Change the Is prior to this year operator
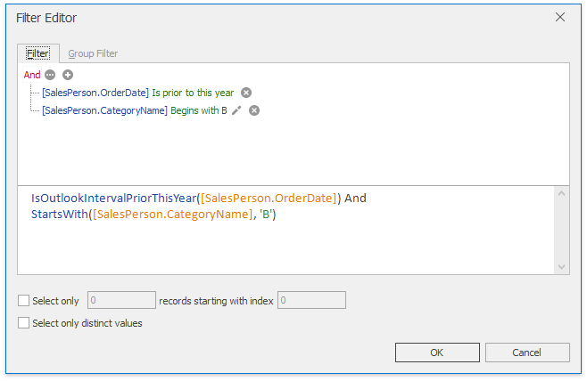This screenshot has height=381, width=587. pyautogui.click(x=194, y=93)
